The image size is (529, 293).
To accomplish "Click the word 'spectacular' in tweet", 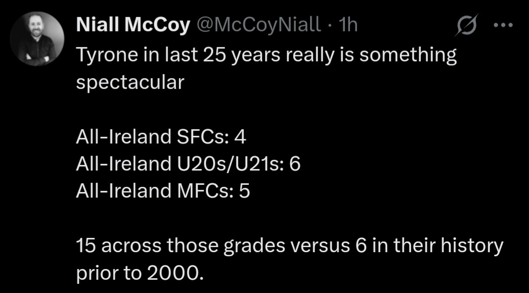I will pyautogui.click(x=130, y=83).
